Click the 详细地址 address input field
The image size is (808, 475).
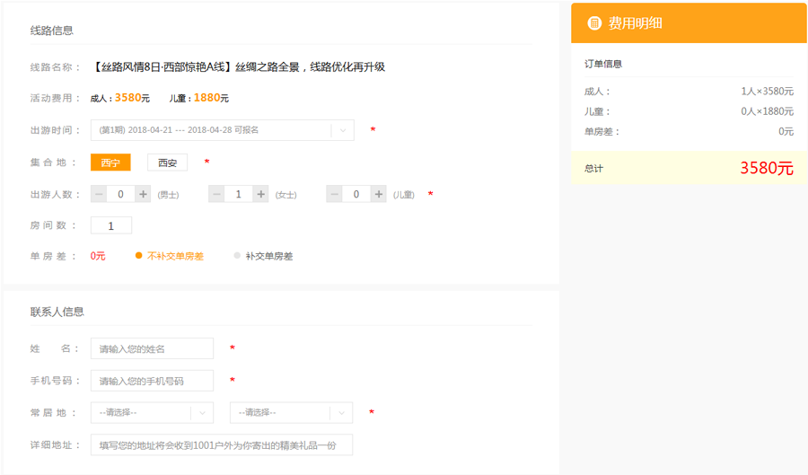222,445
